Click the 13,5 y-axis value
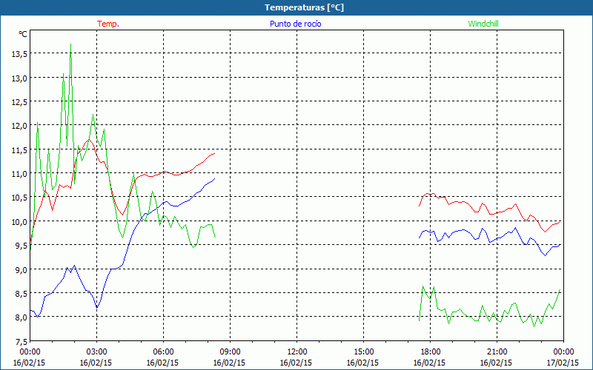The width and height of the screenshot is (593, 370). coord(19,54)
